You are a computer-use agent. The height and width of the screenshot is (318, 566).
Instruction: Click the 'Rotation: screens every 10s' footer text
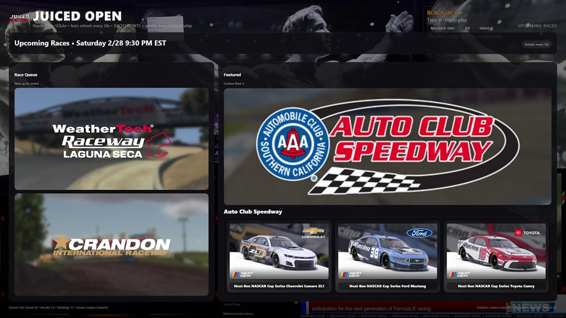click(493, 307)
